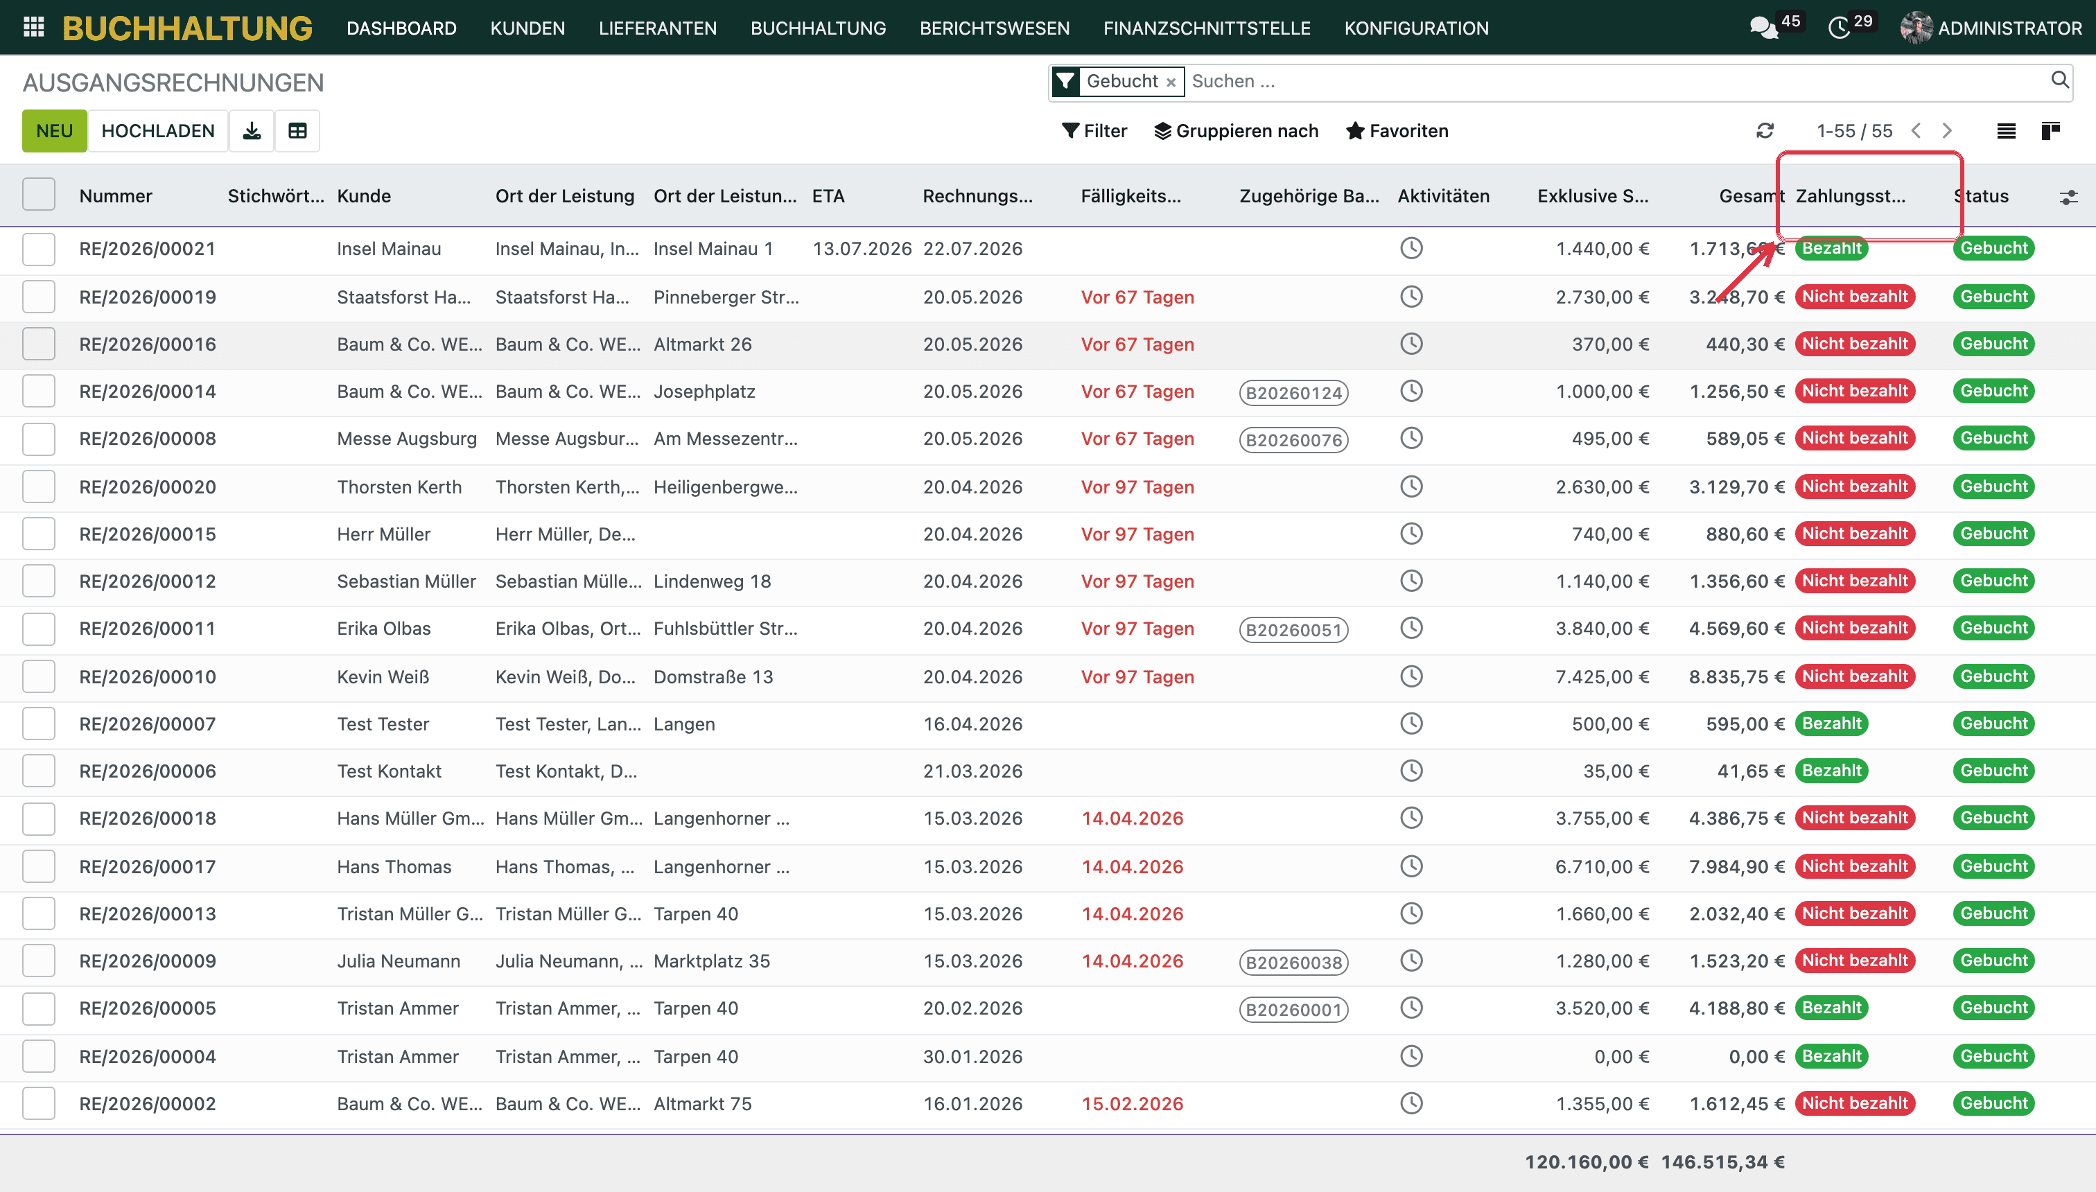This screenshot has width=2096, height=1192.
Task: Expand the Filter dropdown
Action: click(x=1094, y=131)
